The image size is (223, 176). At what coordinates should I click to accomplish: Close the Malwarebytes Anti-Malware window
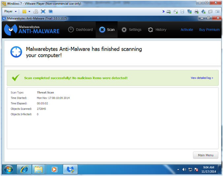(217, 18)
